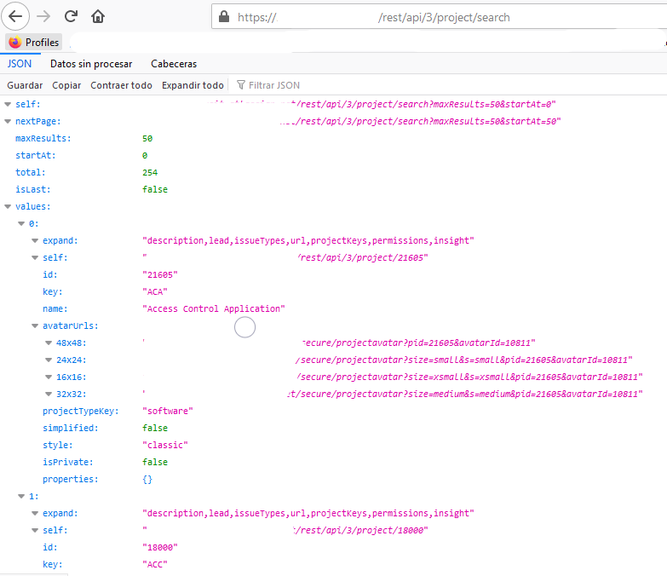Open the Datos sin procesar tab
Image resolution: width=667 pixels, height=576 pixels.
[91, 64]
